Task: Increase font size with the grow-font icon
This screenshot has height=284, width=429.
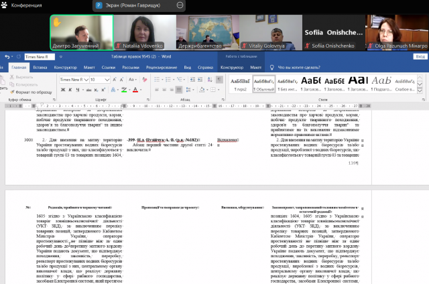Action: coord(115,80)
